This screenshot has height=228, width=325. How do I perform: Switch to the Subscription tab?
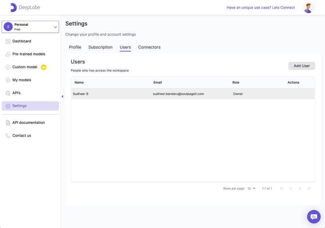[x=100, y=47]
